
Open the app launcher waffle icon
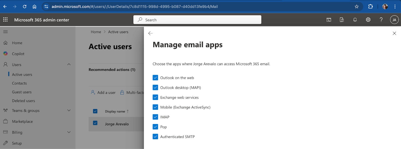5,19
